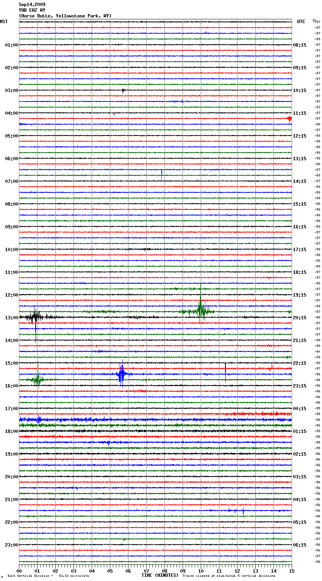This screenshot has width=322, height=581.
Task: Click the MST column header
Action: click(x=4, y=22)
